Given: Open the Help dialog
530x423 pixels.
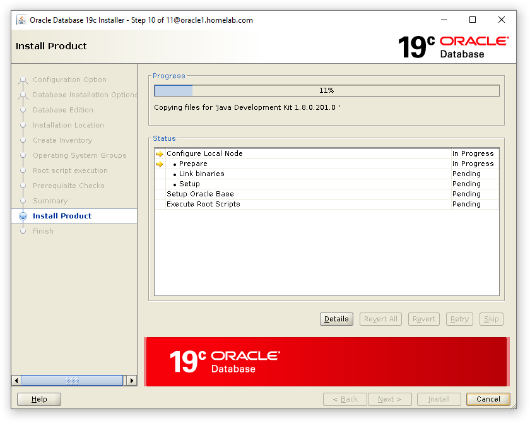Looking at the screenshot, I should tap(39, 399).
